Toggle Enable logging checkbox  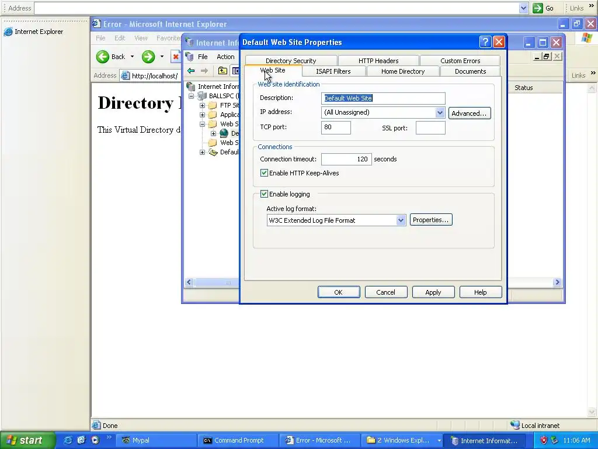264,194
